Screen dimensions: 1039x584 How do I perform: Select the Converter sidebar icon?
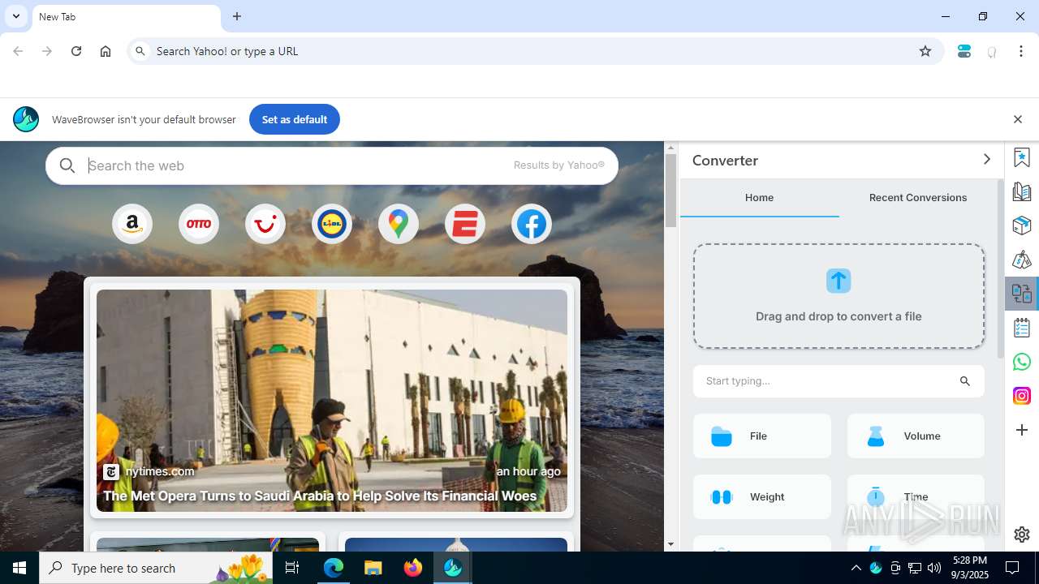1022,294
